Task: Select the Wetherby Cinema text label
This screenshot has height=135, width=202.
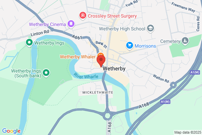Action: pos(47,24)
